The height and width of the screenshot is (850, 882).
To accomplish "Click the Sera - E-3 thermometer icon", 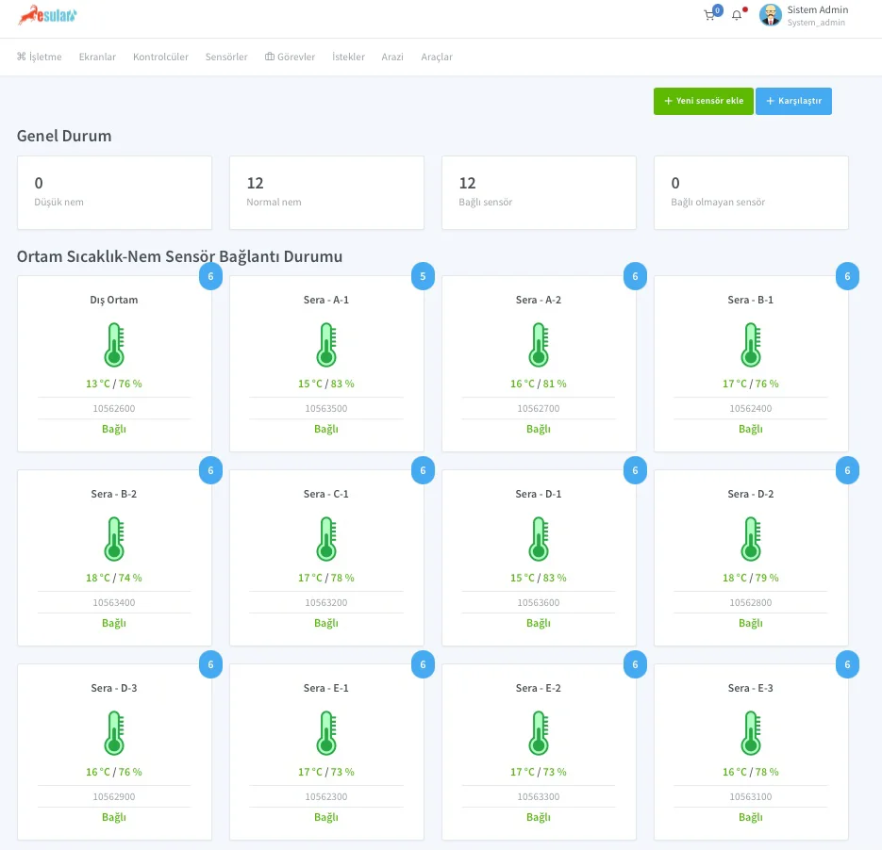I will [751, 732].
